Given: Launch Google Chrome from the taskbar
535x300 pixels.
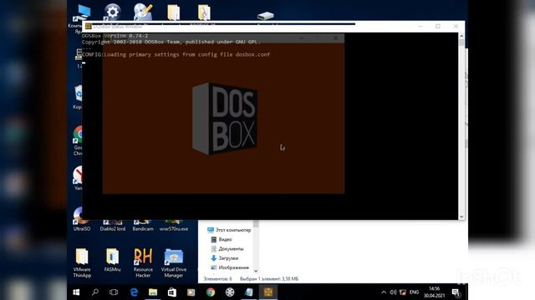Looking at the screenshot, I should tap(211, 292).
